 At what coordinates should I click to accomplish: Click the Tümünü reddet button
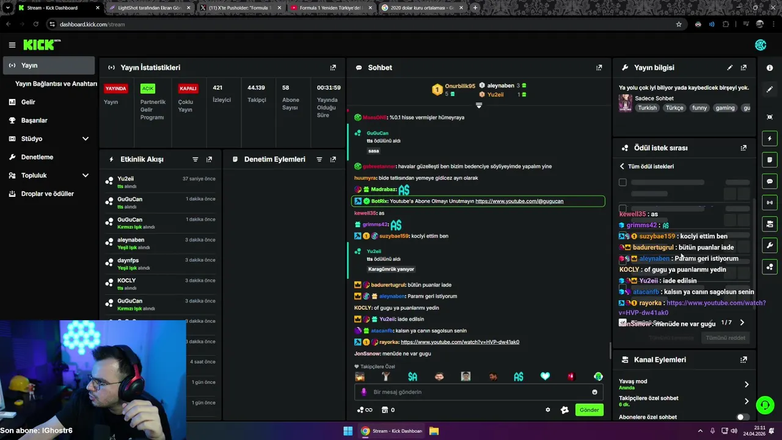pos(726,338)
